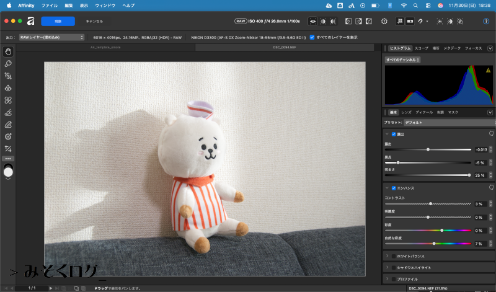Click the コントラスト slider track
Screen dimensions: 496x292
pyautogui.click(x=428, y=204)
